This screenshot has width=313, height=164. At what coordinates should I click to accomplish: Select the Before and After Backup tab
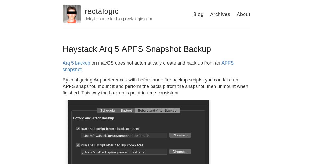[x=157, y=111]
